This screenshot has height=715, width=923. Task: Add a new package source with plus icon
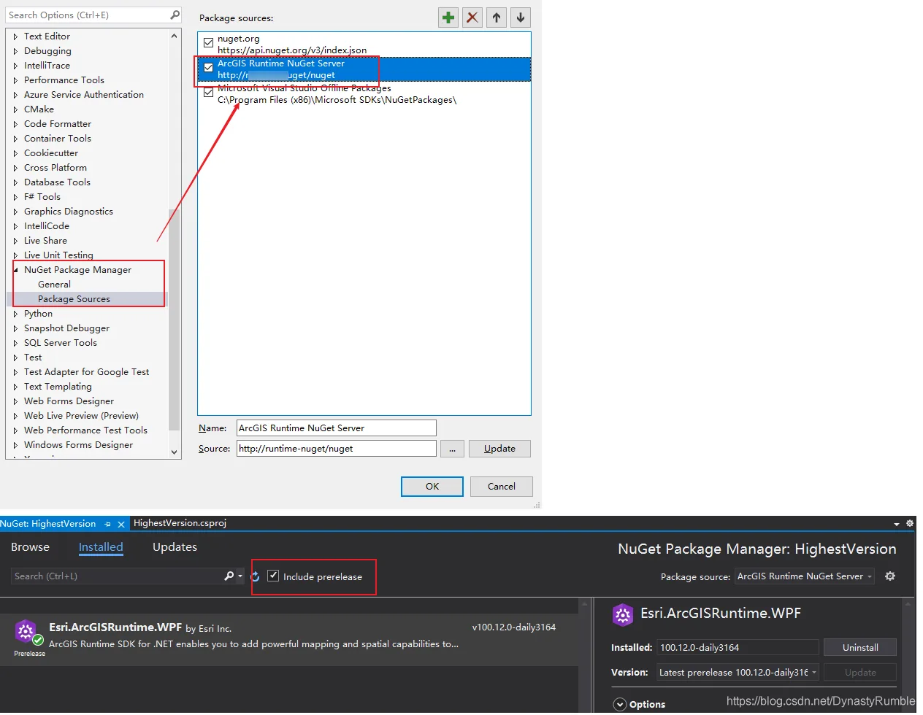448,18
